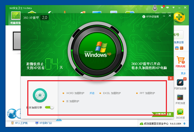The width and height of the screenshot is (194, 132).
Task: Open the 引擎增强设置 green ribbon button
Action: pyautogui.click(x=163, y=114)
